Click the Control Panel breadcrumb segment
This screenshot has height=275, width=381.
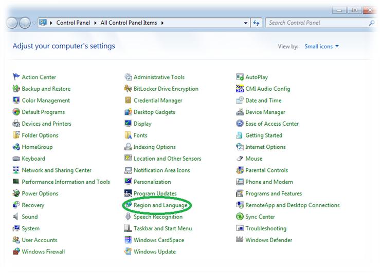[73, 23]
